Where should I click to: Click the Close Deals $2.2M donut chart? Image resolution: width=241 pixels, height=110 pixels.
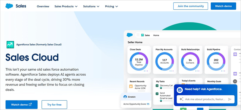(x=139, y=61)
